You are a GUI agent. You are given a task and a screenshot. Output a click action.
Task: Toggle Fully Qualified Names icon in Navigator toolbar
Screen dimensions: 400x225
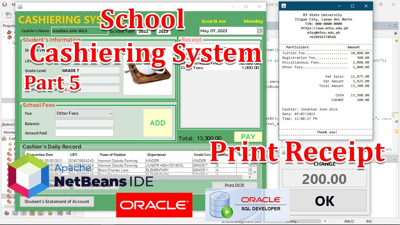pyautogui.click(x=50, y=213)
